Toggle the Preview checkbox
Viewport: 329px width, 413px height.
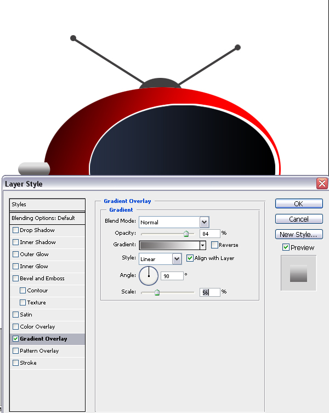pyautogui.click(x=286, y=247)
